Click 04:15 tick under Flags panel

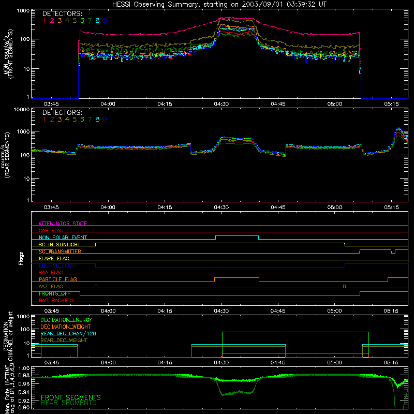165,311
